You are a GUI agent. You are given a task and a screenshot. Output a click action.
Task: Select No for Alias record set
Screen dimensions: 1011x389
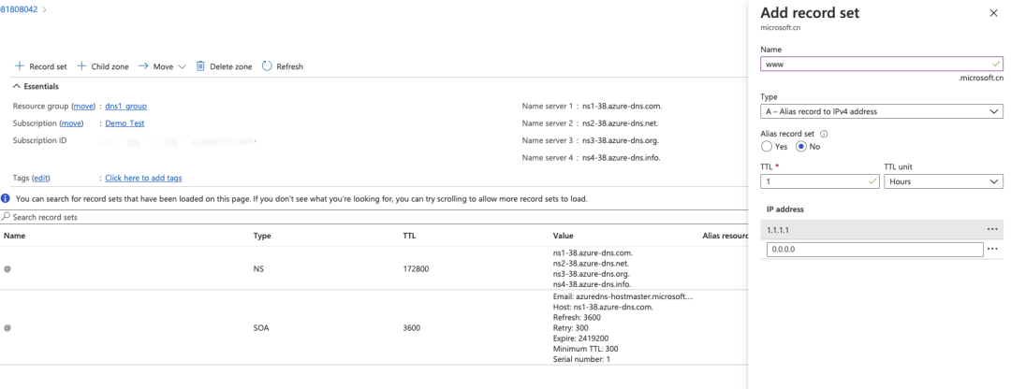click(800, 146)
